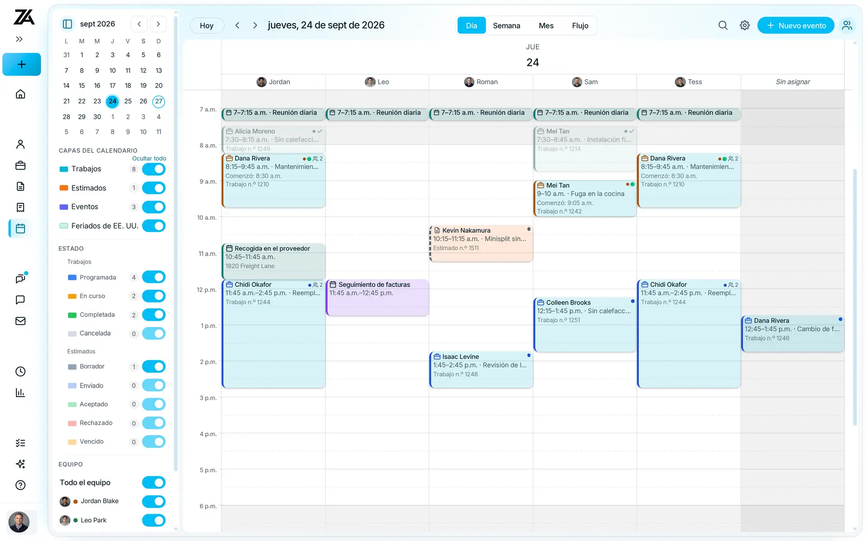This screenshot has height=541, width=867.
Task: Open the help question mark icon
Action: [20, 485]
